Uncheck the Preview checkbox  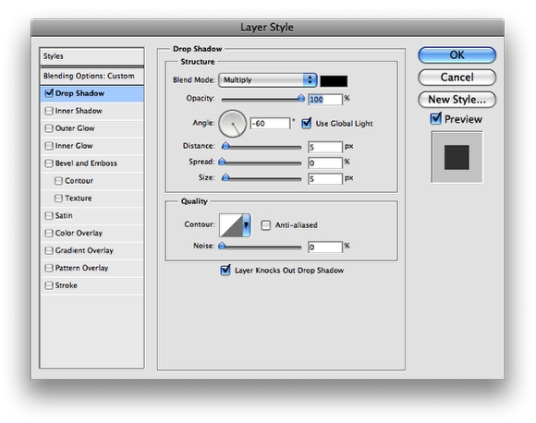pyautogui.click(x=435, y=118)
